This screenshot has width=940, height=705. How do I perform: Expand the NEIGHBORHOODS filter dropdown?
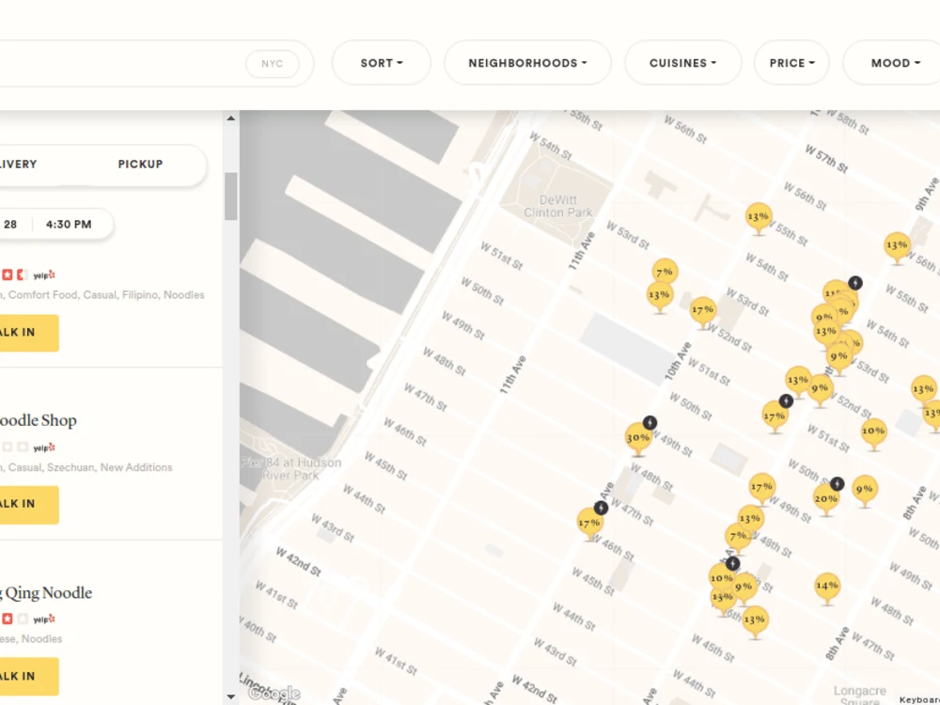point(527,63)
